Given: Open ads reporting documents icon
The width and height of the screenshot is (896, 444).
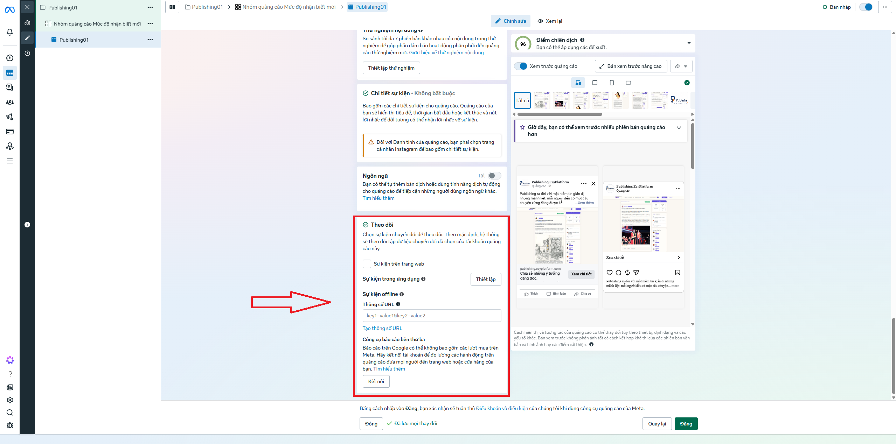Looking at the screenshot, I should tap(10, 87).
